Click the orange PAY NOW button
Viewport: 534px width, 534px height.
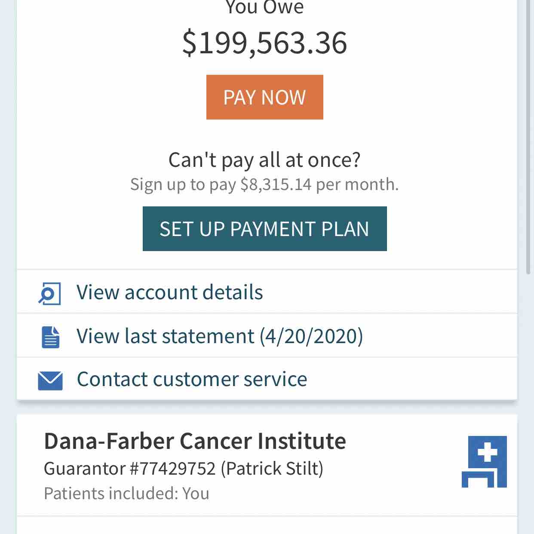(x=264, y=97)
